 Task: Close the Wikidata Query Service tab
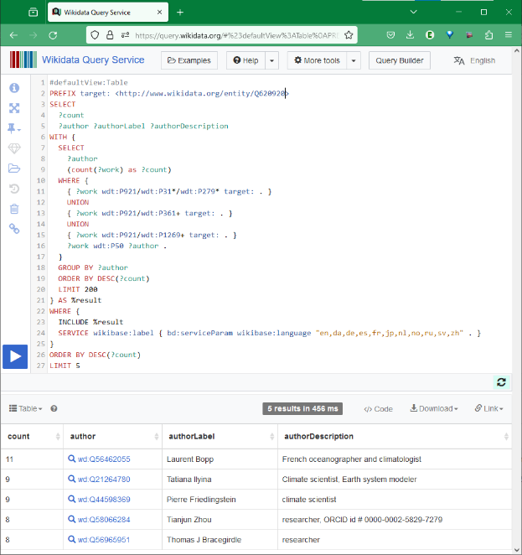(x=159, y=13)
